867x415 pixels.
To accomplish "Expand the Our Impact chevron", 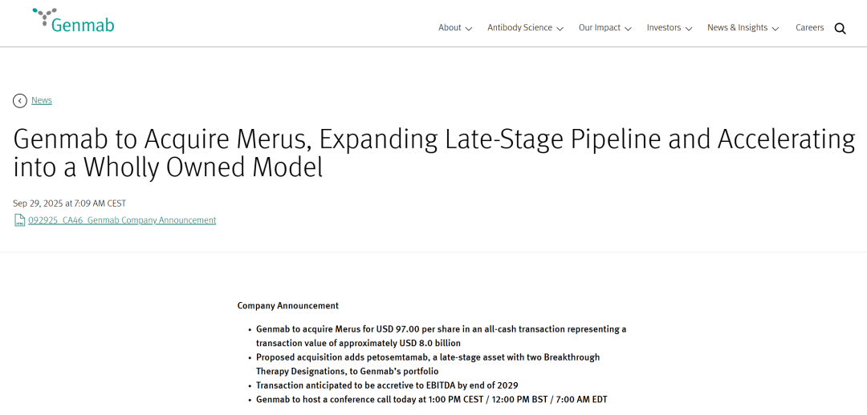I will coord(628,29).
